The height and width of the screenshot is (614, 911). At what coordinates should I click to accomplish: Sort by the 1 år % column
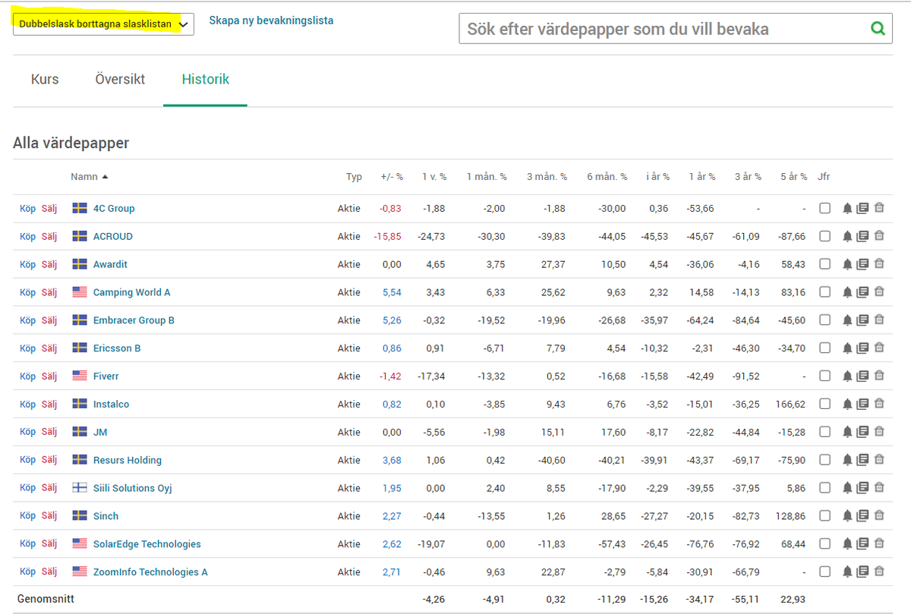(702, 177)
